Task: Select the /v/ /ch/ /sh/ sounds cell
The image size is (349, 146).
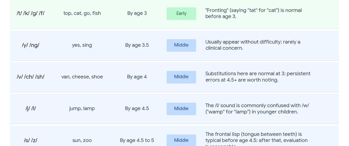Action: (x=31, y=77)
